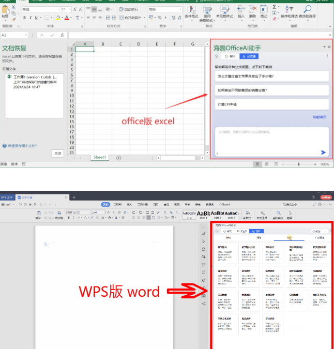Click the yellow fill color button in Excel
Image resolution: width=334 pixels, height=349 pixels.
point(58,18)
